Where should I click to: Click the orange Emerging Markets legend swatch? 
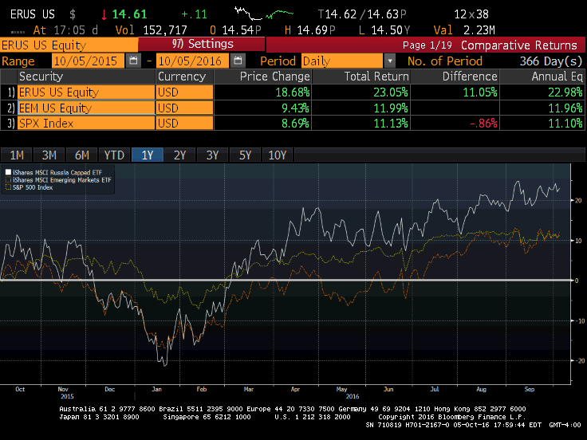[8, 180]
